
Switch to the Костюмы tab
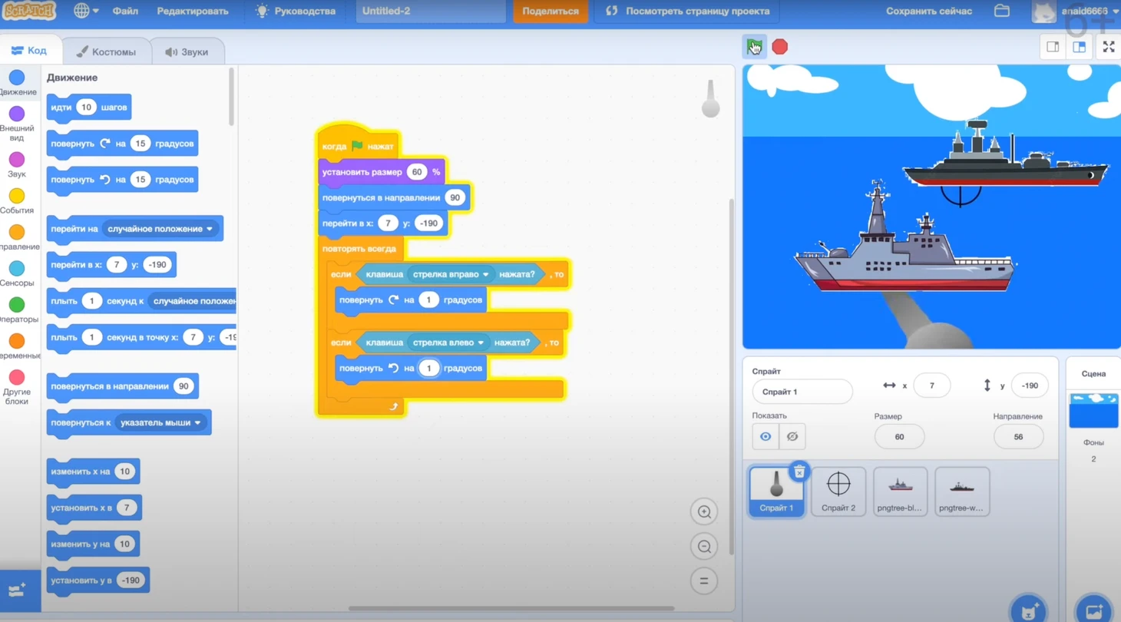click(105, 51)
